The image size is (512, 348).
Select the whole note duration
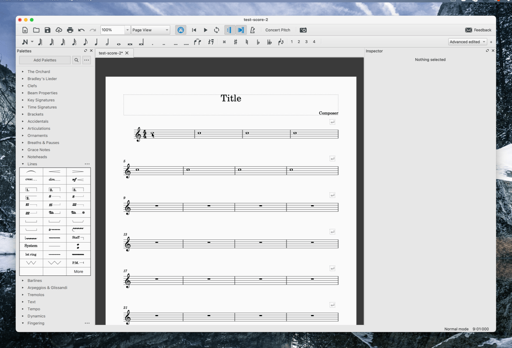click(x=119, y=44)
